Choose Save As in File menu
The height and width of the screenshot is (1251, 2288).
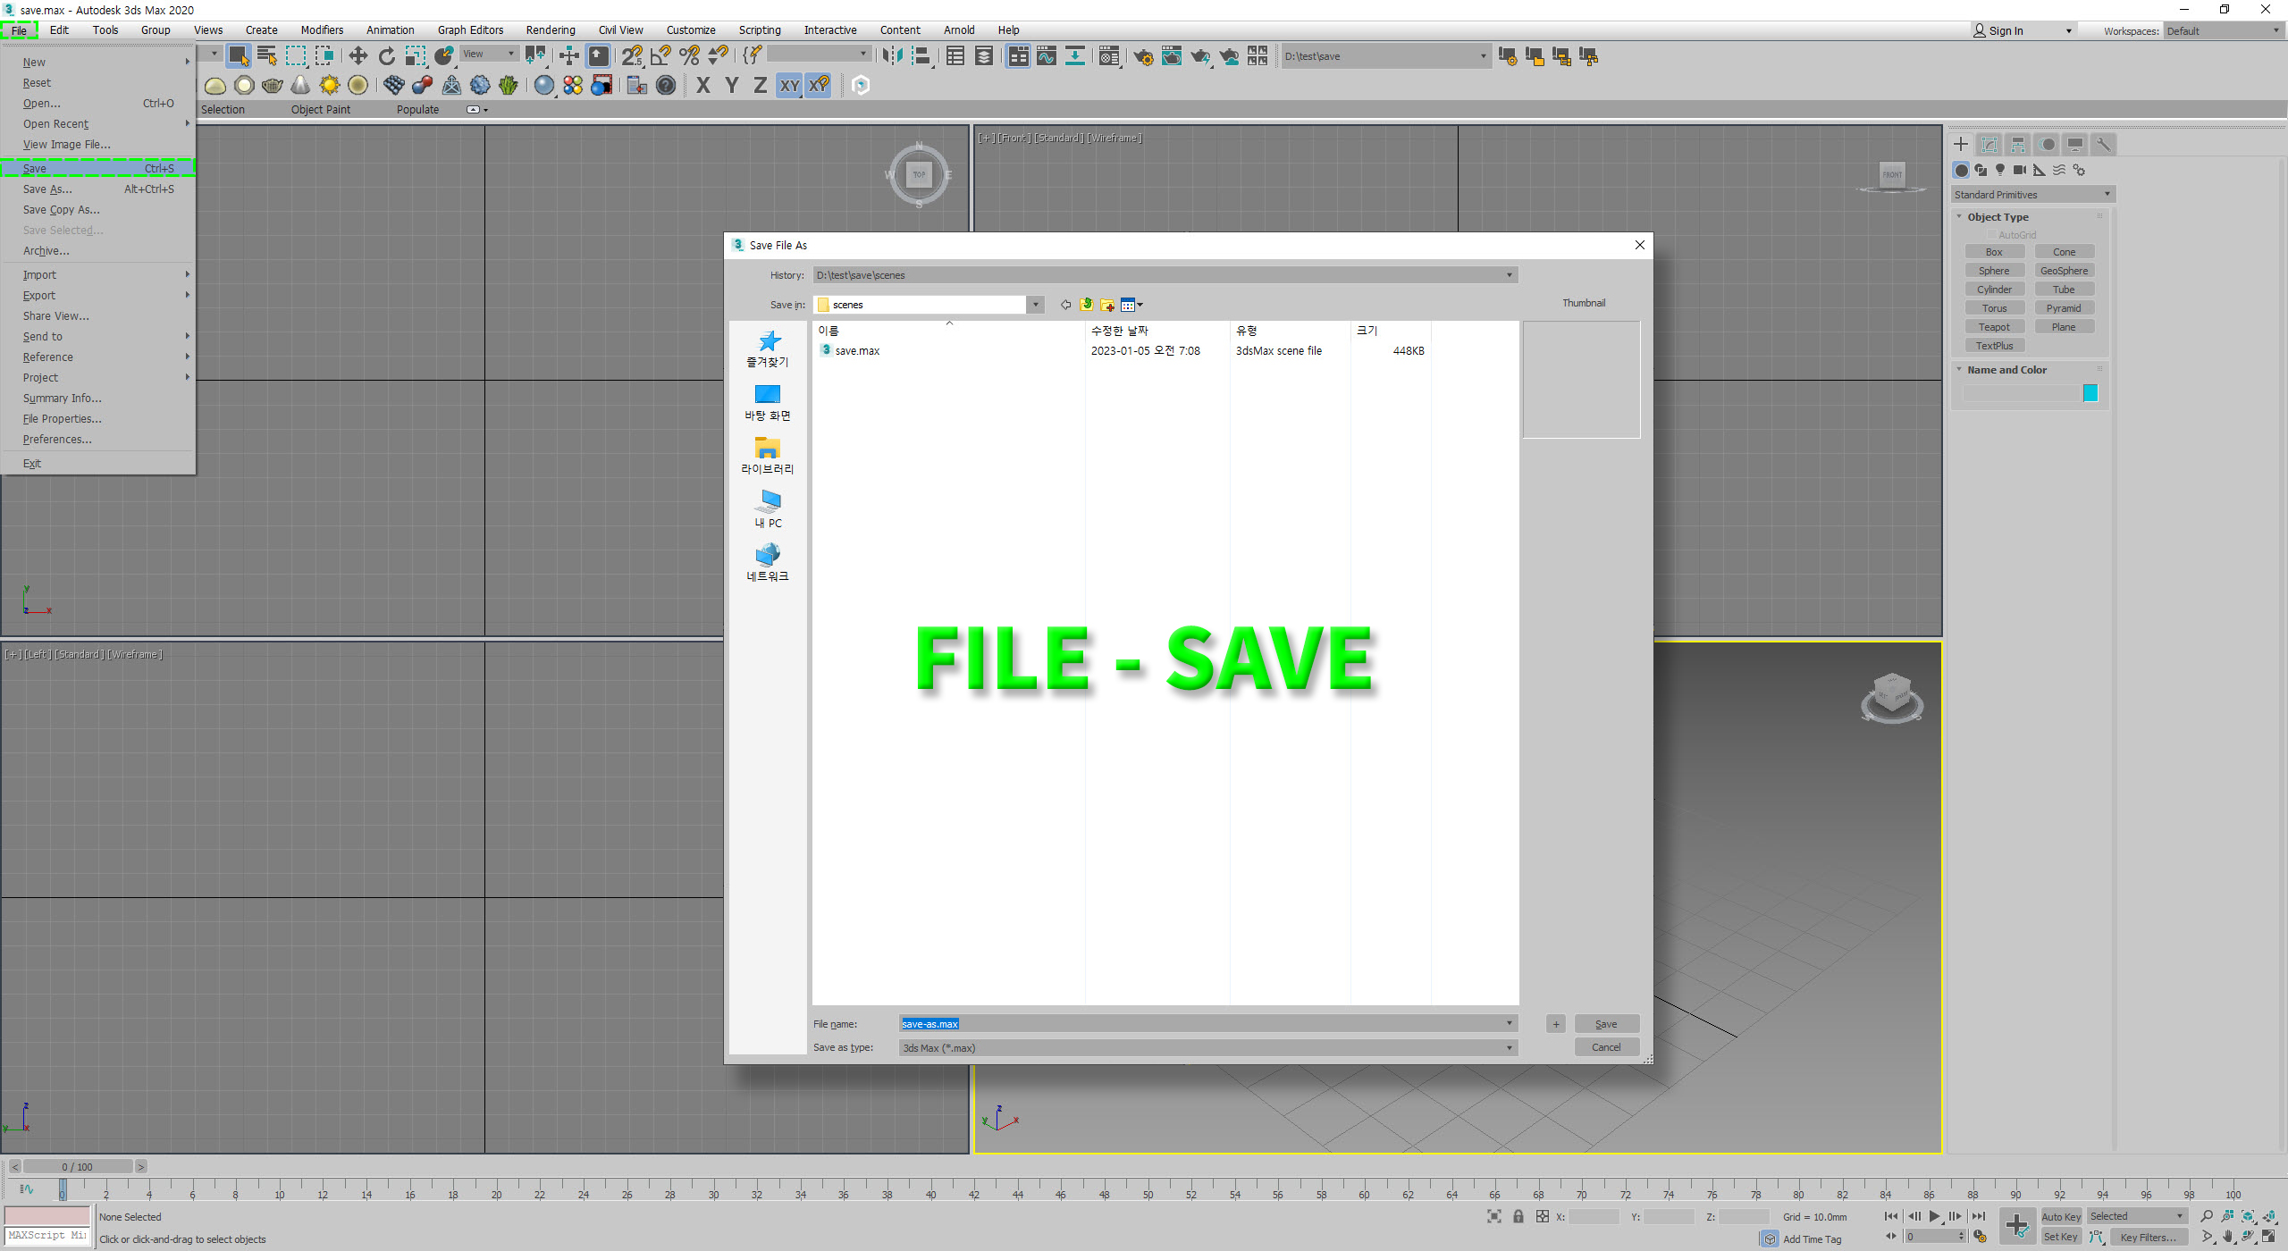click(x=47, y=189)
